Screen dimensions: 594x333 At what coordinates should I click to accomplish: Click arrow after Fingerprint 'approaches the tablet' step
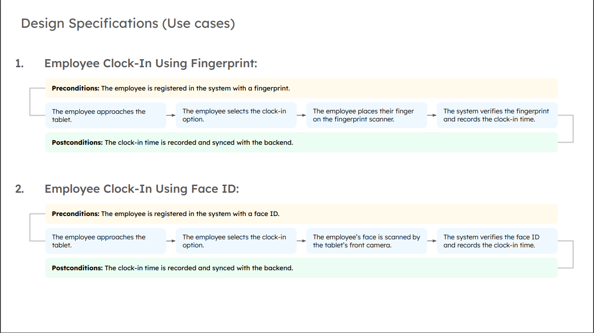170,115
